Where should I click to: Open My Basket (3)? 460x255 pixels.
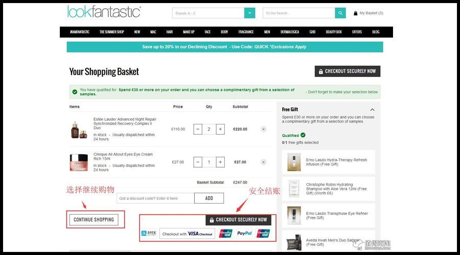point(368,13)
